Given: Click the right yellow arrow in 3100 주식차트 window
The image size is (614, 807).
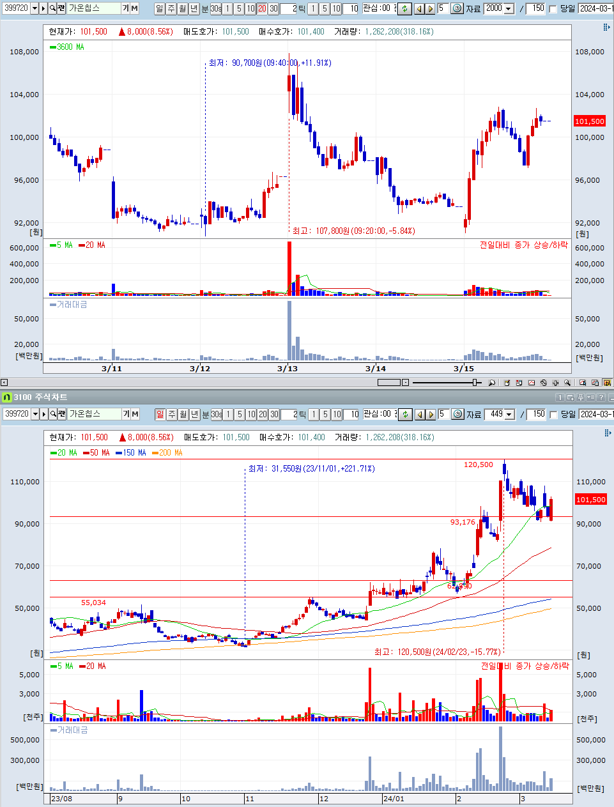Looking at the screenshot, I should click(x=430, y=414).
